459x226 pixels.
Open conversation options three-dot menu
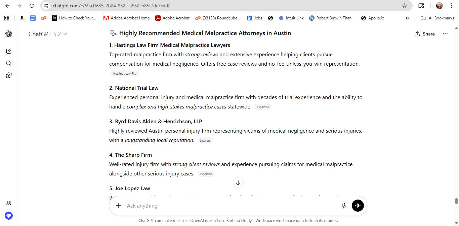[445, 34]
